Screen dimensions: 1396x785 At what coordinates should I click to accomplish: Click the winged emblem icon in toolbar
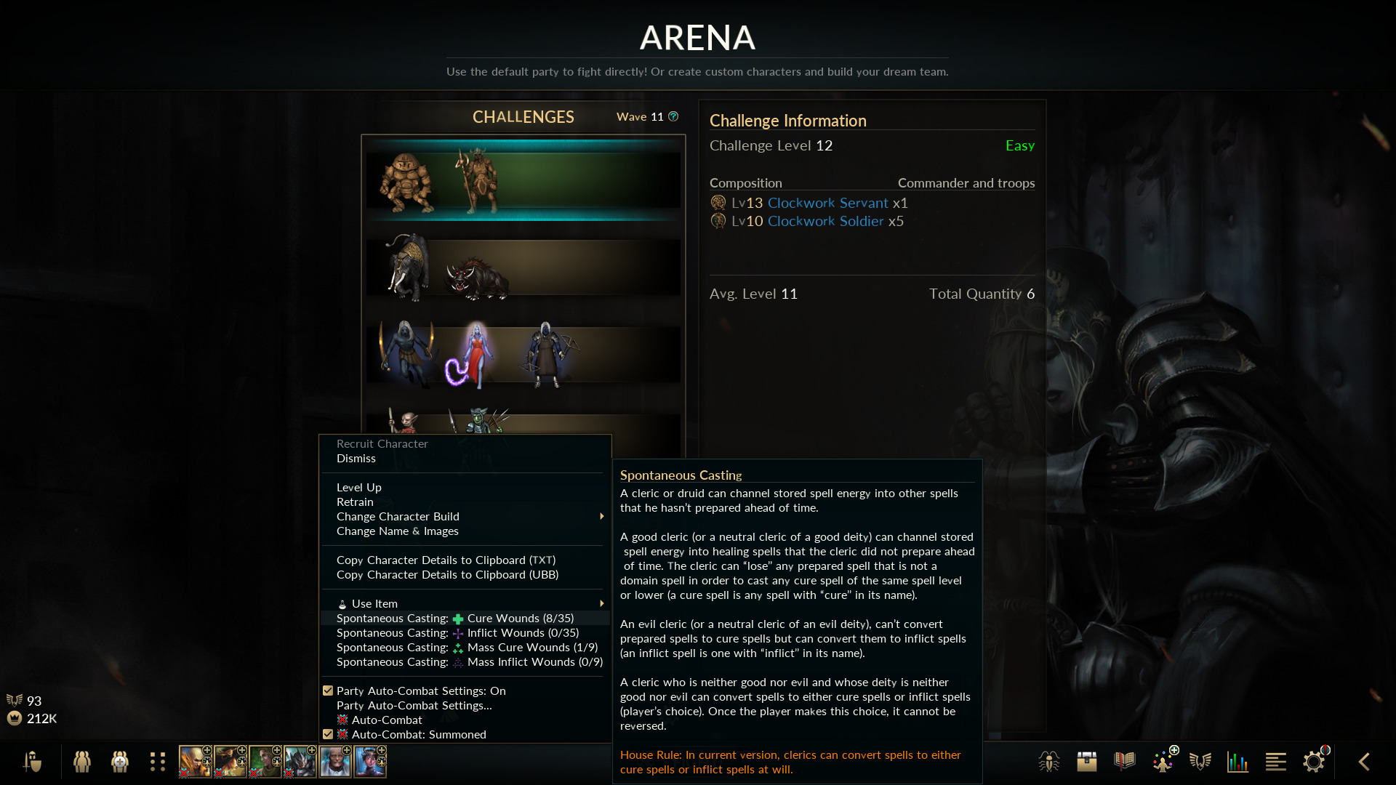(x=1200, y=762)
